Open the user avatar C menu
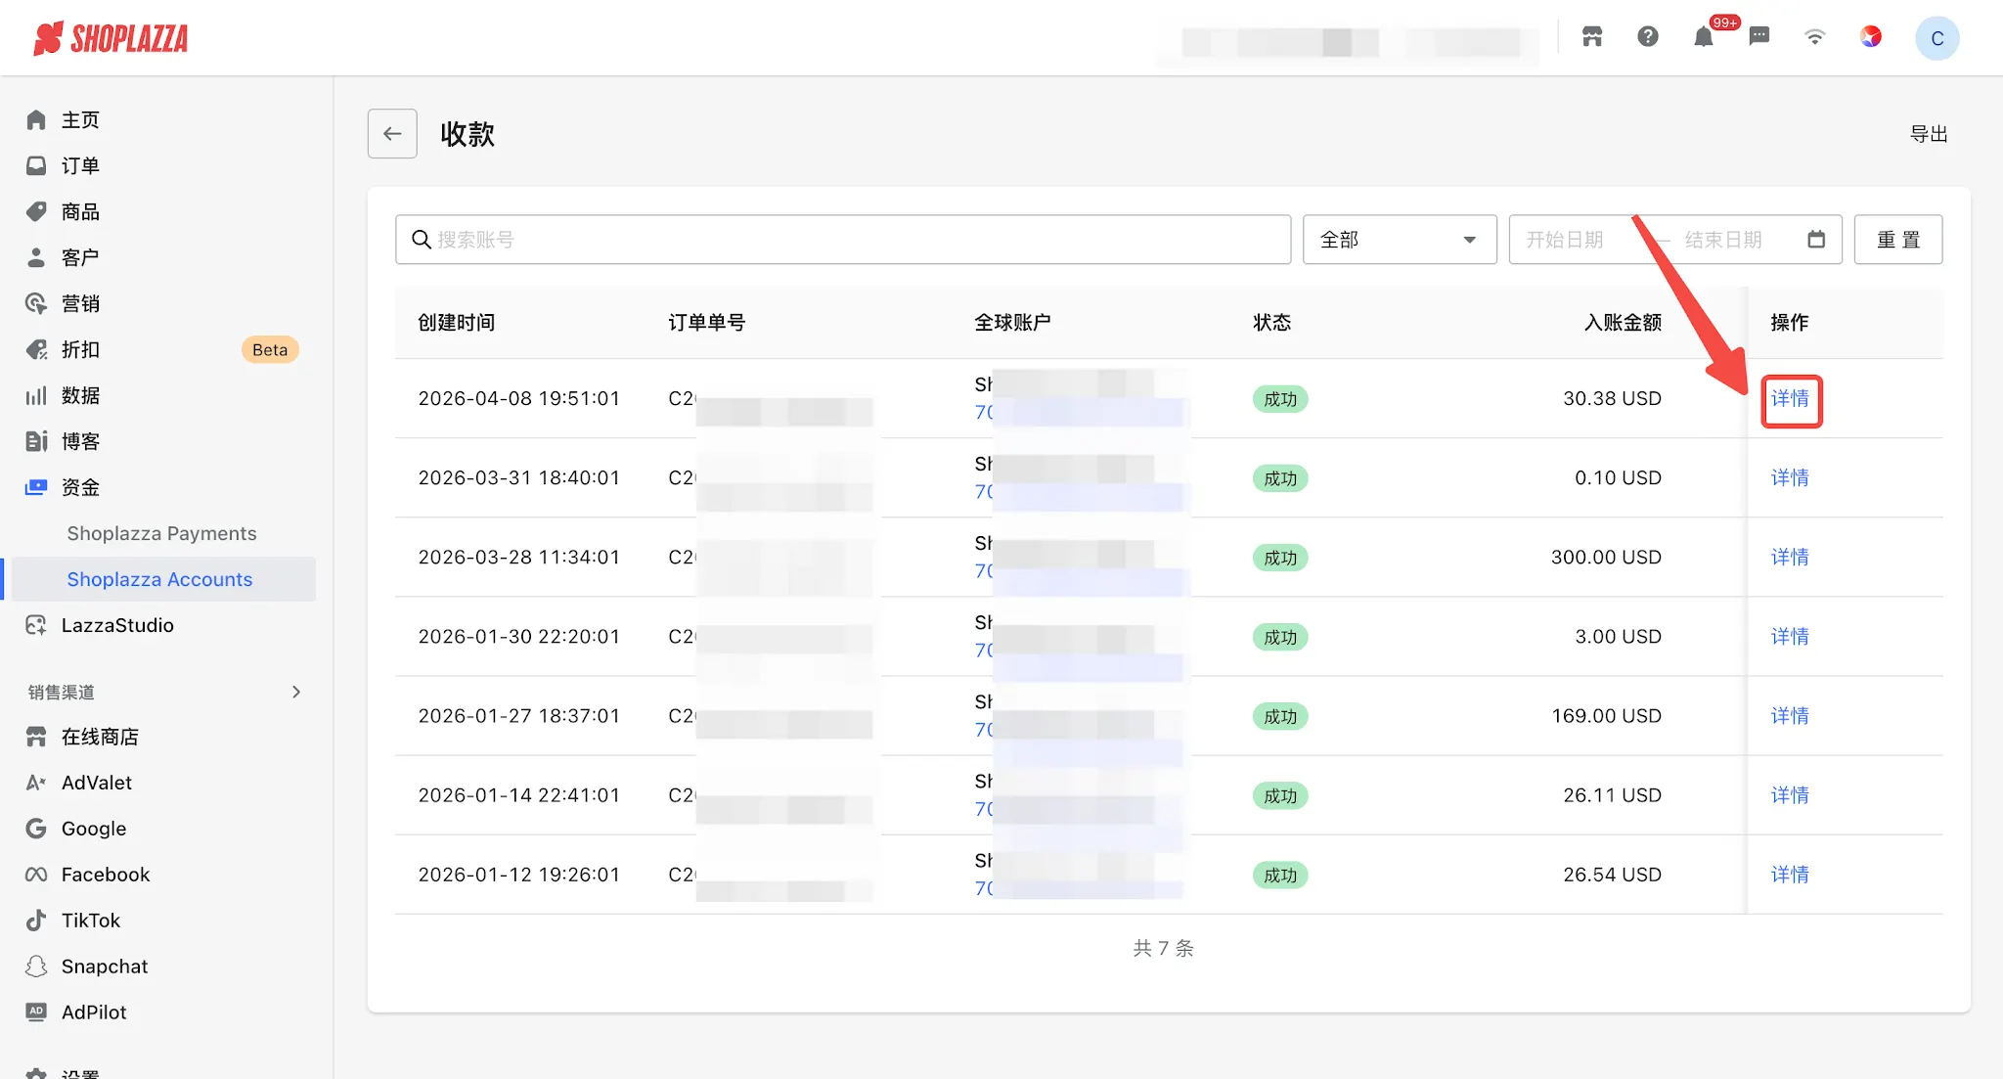 click(1936, 38)
